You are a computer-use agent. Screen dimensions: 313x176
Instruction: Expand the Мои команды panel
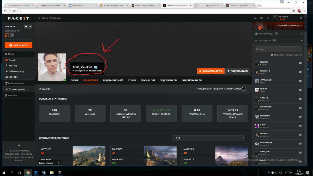click(x=302, y=34)
